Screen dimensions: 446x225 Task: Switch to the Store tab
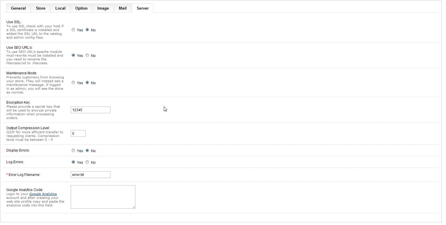41,8
